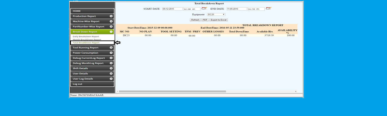
Task: Open the end date calendar icon
Action: 268,9
